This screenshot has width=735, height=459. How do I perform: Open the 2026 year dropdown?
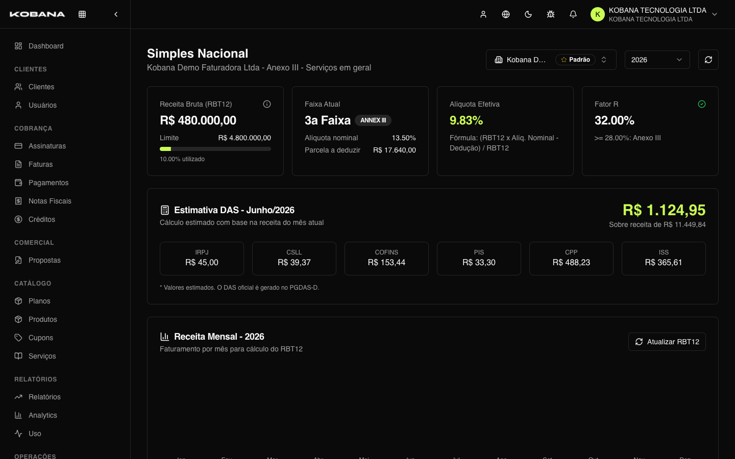tap(657, 60)
